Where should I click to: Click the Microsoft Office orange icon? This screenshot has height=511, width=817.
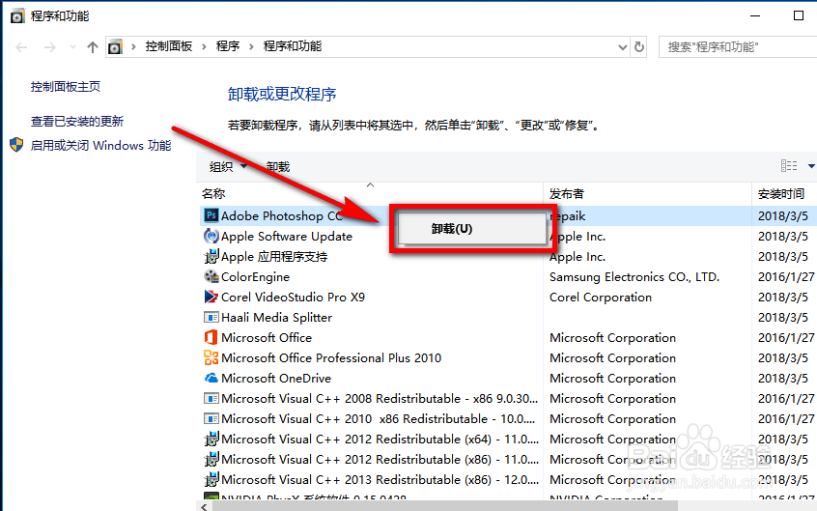(x=211, y=337)
